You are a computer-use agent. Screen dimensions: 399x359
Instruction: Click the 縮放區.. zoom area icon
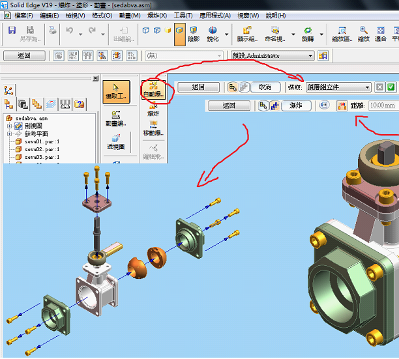[x=342, y=35]
